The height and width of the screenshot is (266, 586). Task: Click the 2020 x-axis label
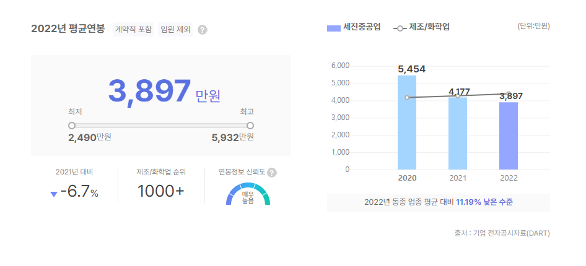coord(407,178)
